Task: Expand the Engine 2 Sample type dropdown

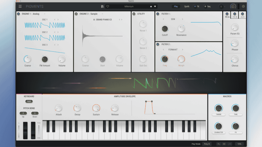Action: (x=102, y=14)
